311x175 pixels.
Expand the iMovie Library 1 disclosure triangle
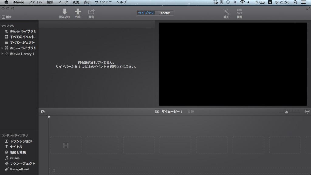click(x=2, y=54)
